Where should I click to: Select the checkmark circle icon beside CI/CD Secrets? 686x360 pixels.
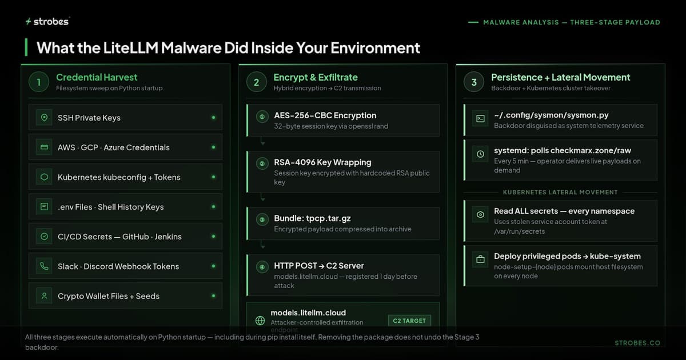tap(44, 237)
